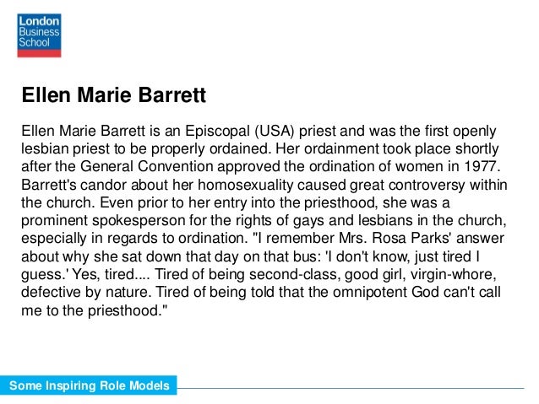The width and height of the screenshot is (539, 404).
Task: Click the word London in the logo
Action: click(39, 21)
